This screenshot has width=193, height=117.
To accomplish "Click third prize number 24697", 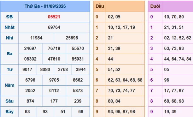I will coord(30,48).
